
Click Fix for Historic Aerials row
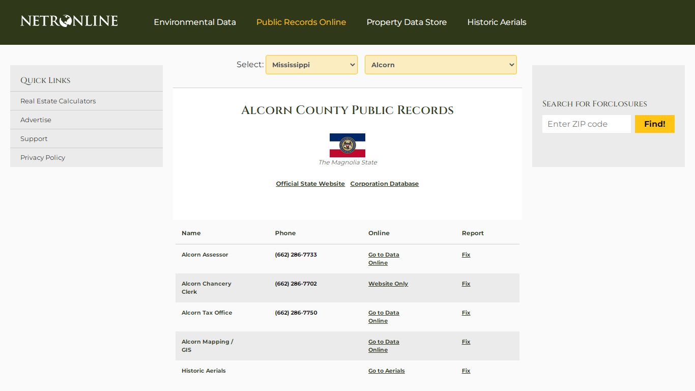(466, 371)
